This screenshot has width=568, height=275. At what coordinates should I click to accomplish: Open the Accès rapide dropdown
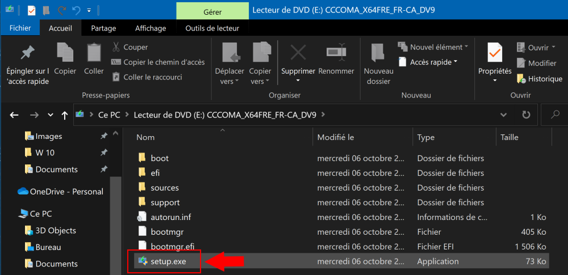[430, 62]
